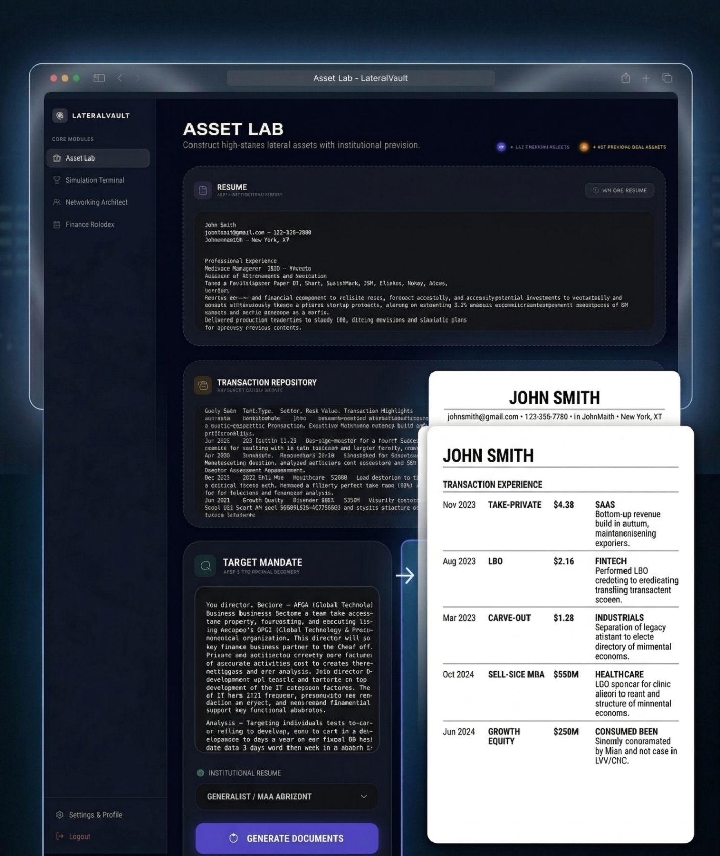720x856 pixels.
Task: Click the Target Mandate search icon
Action: click(x=205, y=566)
